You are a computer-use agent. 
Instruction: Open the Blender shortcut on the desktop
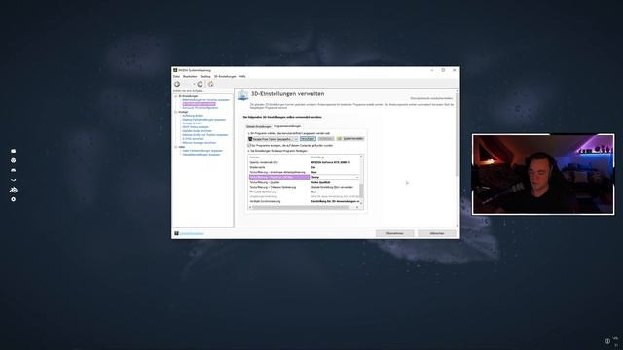point(13,190)
